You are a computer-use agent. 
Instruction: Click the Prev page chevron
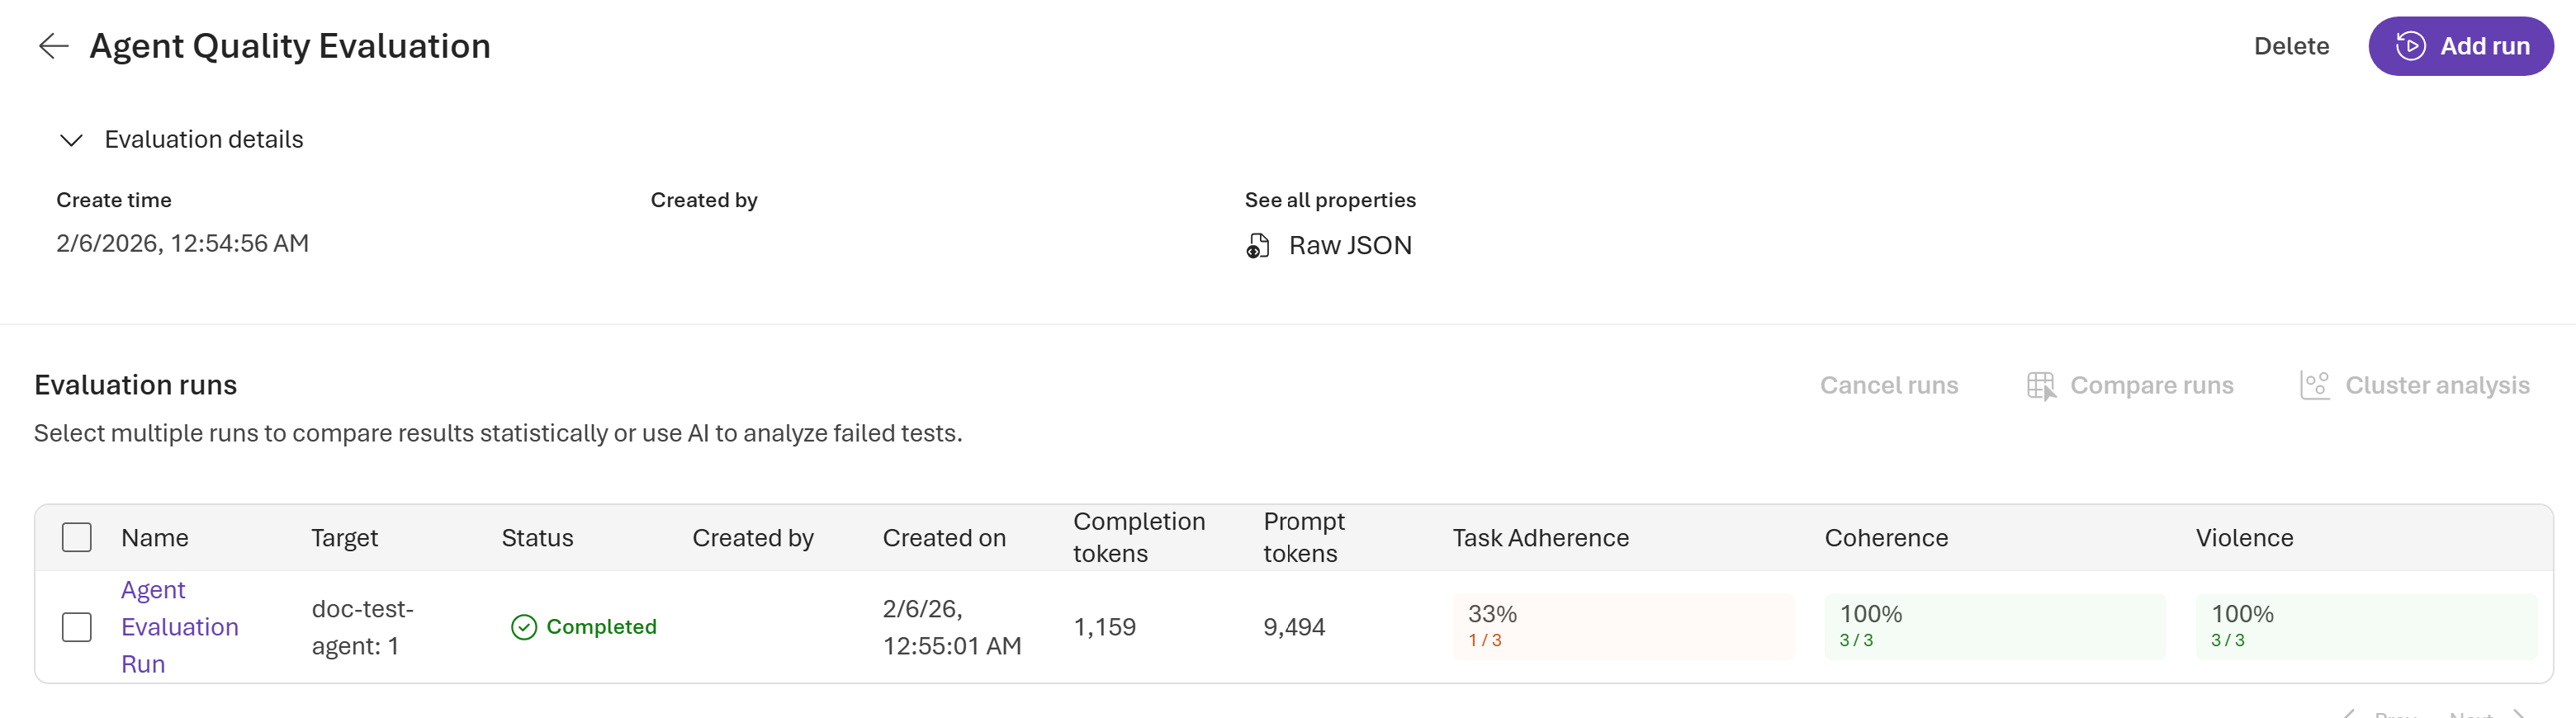(x=2349, y=714)
